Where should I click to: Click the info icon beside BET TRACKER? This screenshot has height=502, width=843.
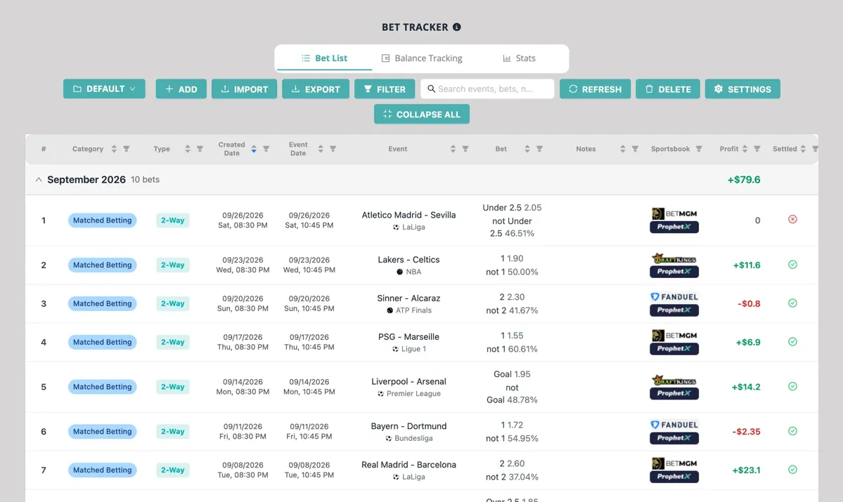click(x=456, y=27)
